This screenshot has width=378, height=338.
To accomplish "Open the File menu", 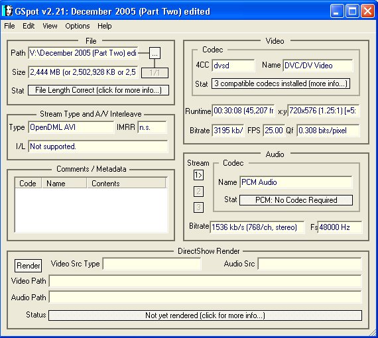I will click(9, 26).
